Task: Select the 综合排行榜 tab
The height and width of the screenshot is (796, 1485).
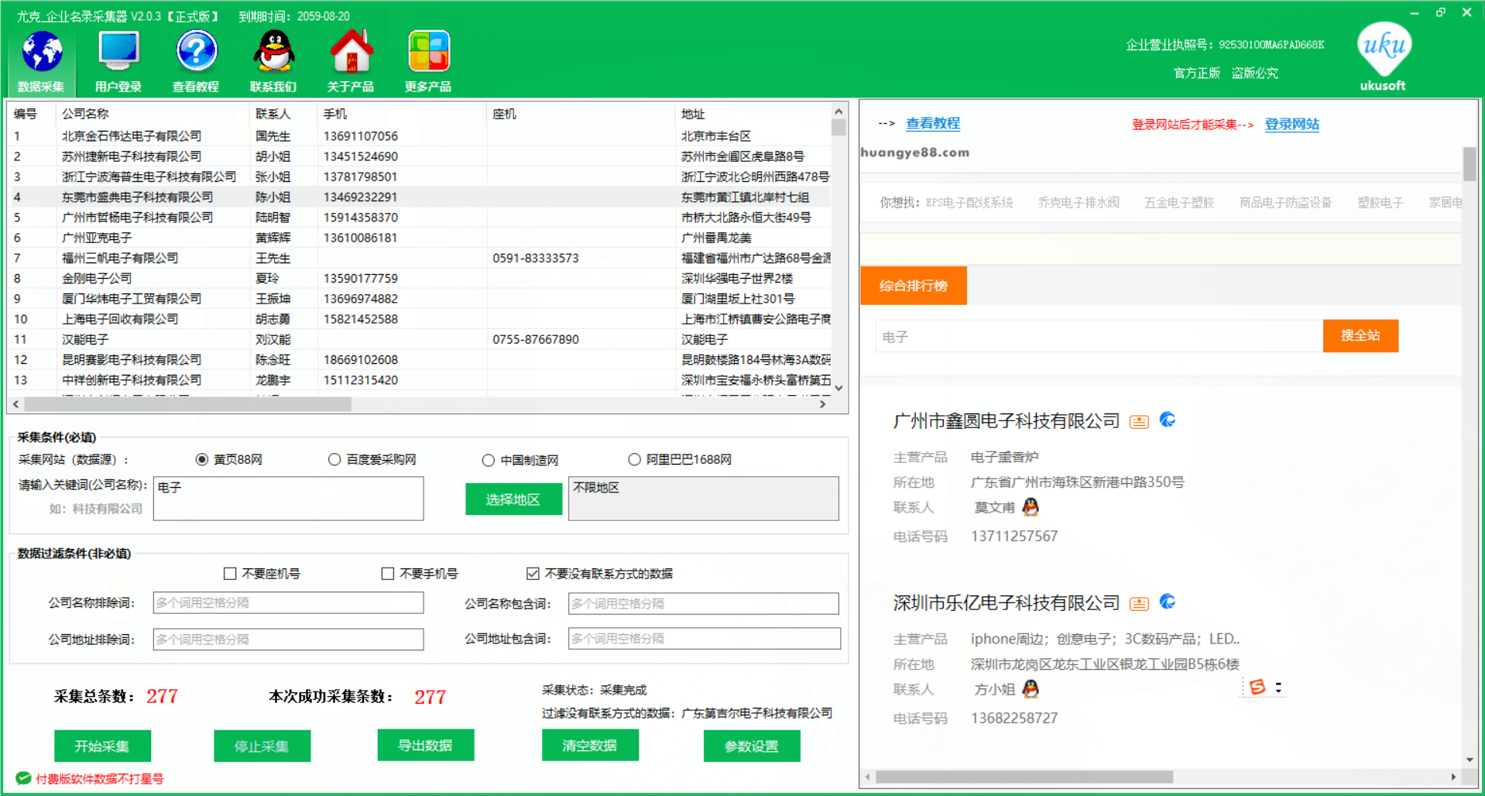Action: point(914,286)
